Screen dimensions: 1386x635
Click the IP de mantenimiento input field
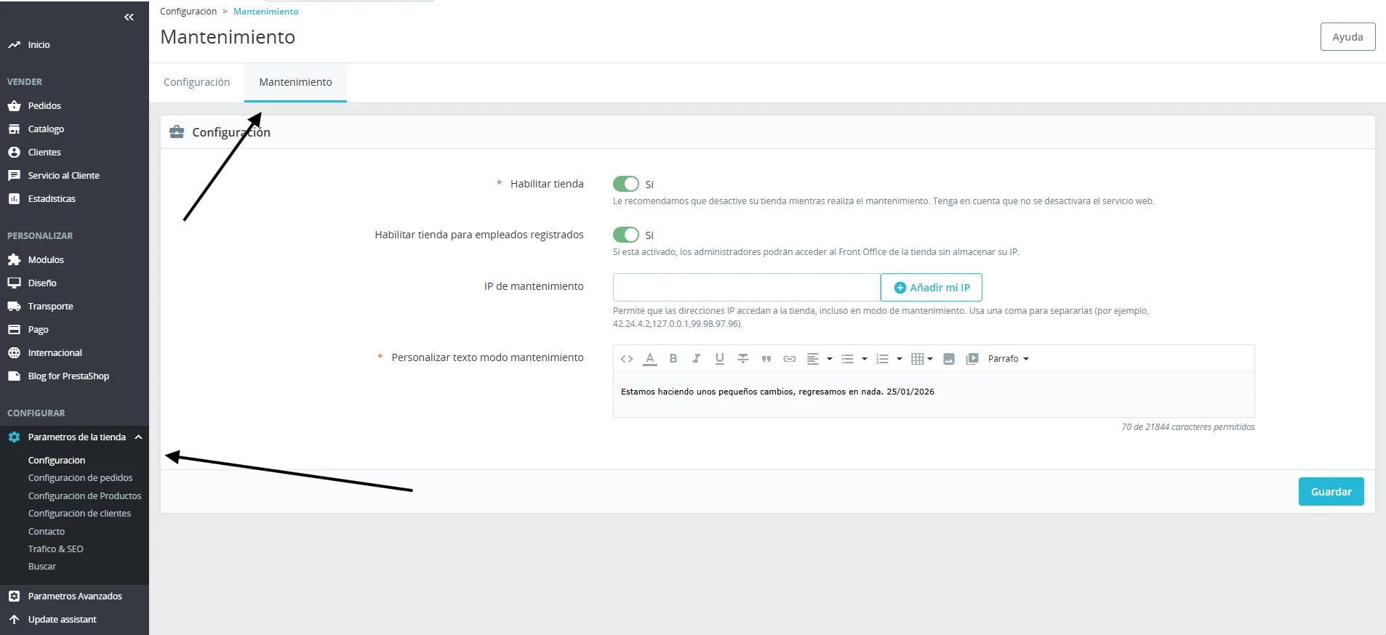tap(747, 287)
